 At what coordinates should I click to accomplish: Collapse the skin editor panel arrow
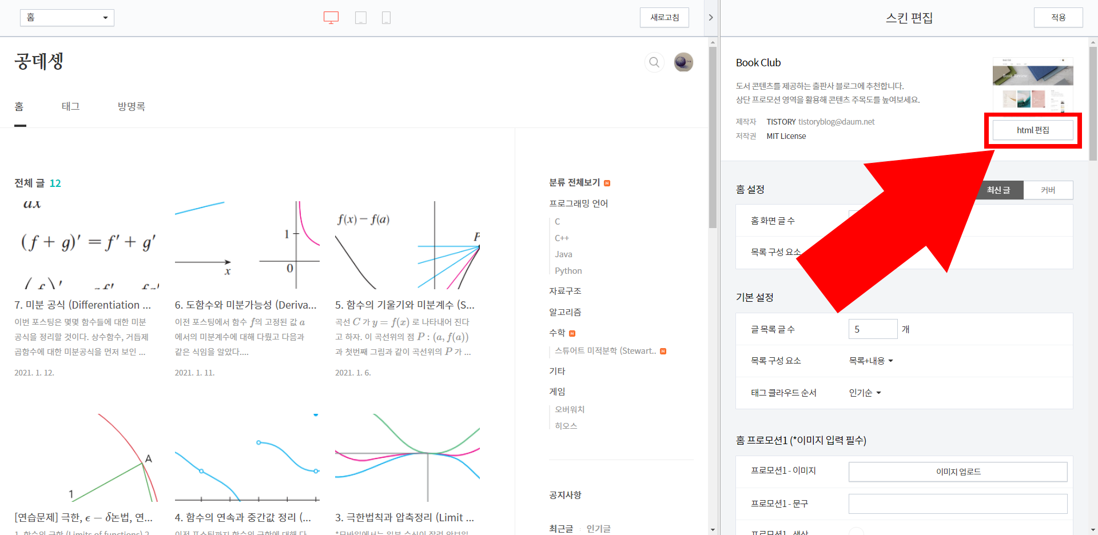coord(711,18)
